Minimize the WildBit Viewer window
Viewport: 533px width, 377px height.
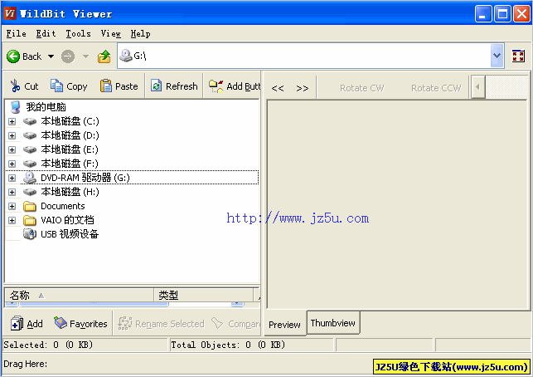click(483, 14)
